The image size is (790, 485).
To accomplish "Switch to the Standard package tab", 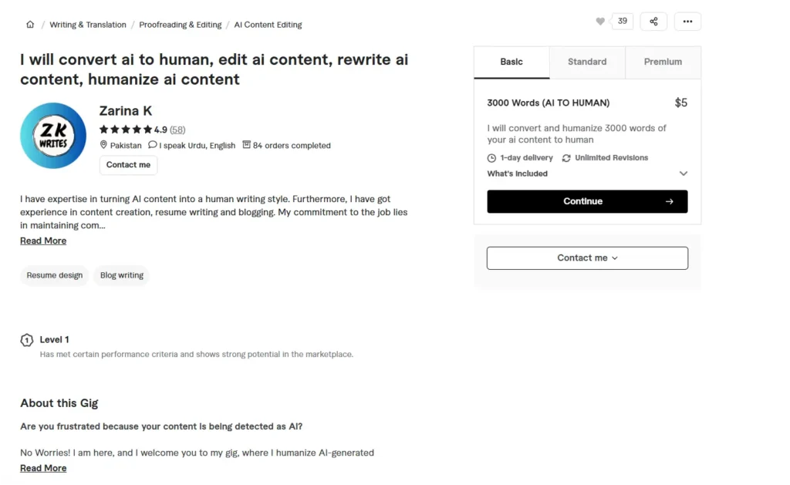I will click(x=587, y=62).
